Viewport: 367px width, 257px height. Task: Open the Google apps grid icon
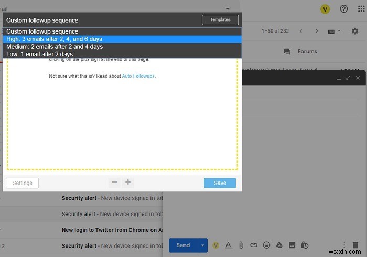pyautogui.click(x=361, y=9)
